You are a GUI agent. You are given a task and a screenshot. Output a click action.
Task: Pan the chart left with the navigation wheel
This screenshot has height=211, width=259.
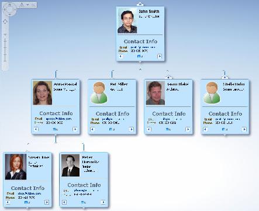pos(5,9)
